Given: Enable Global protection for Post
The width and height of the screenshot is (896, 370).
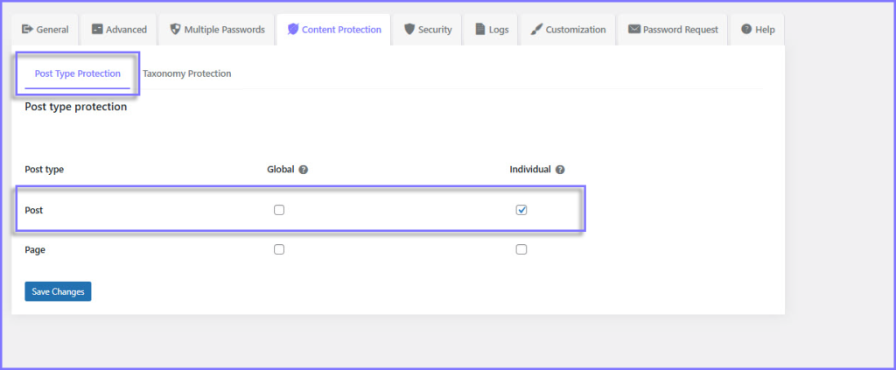Looking at the screenshot, I should 279,210.
